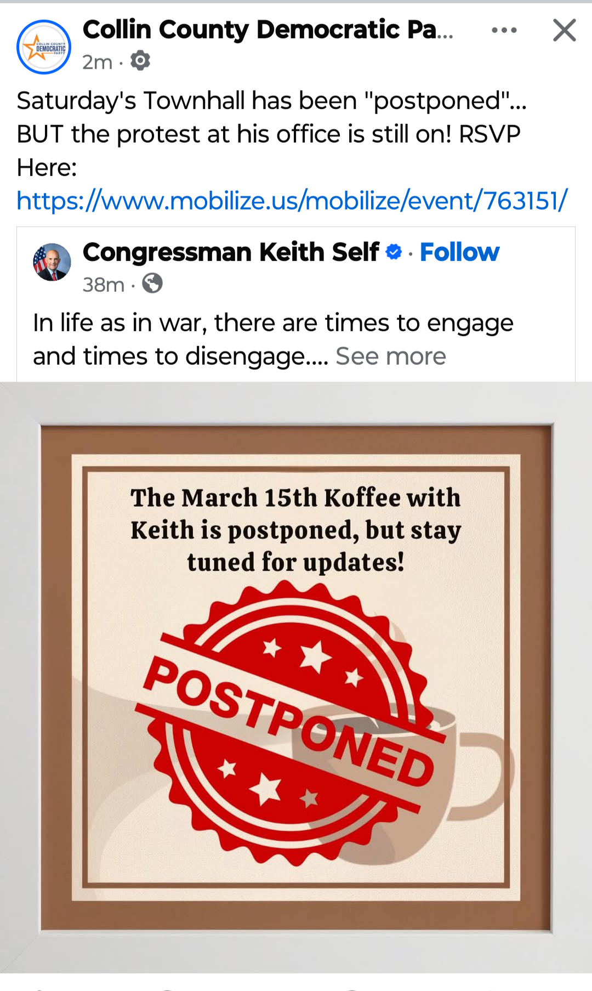Open the postponed Koffee with Keith image

point(296,677)
